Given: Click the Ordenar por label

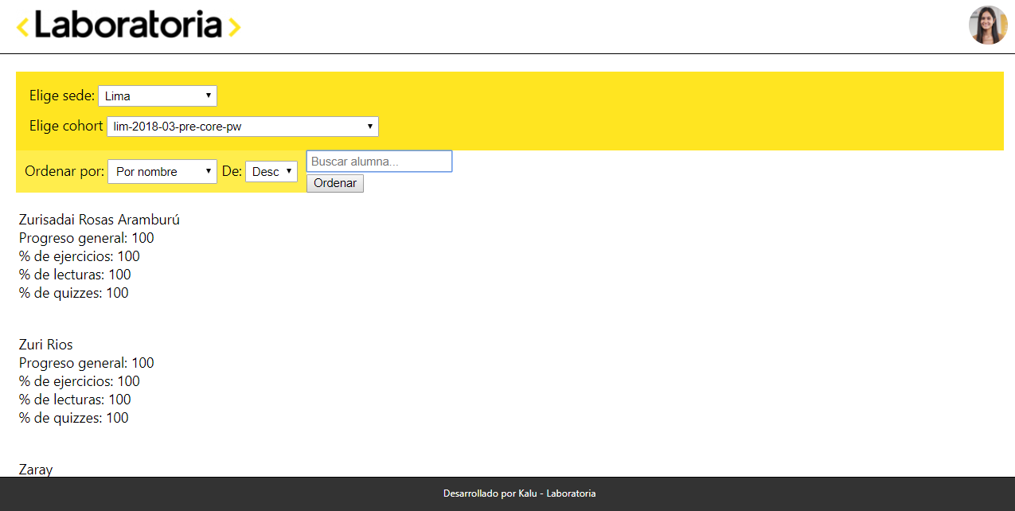Looking at the screenshot, I should (x=64, y=171).
